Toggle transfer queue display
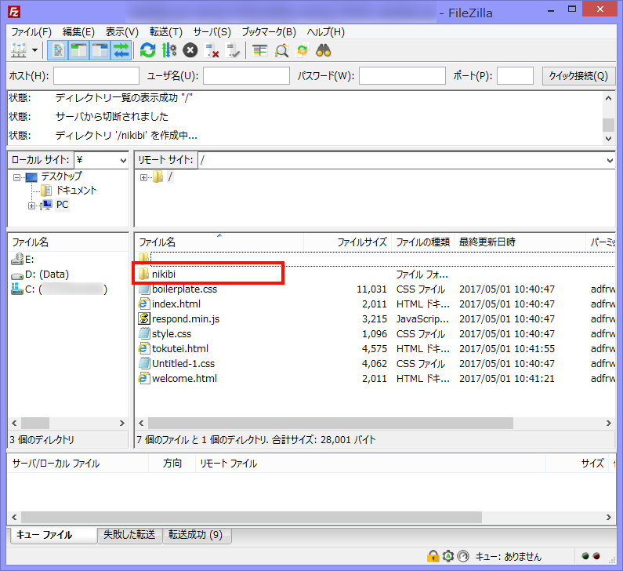Screen dimensions: 623x571 point(121,50)
